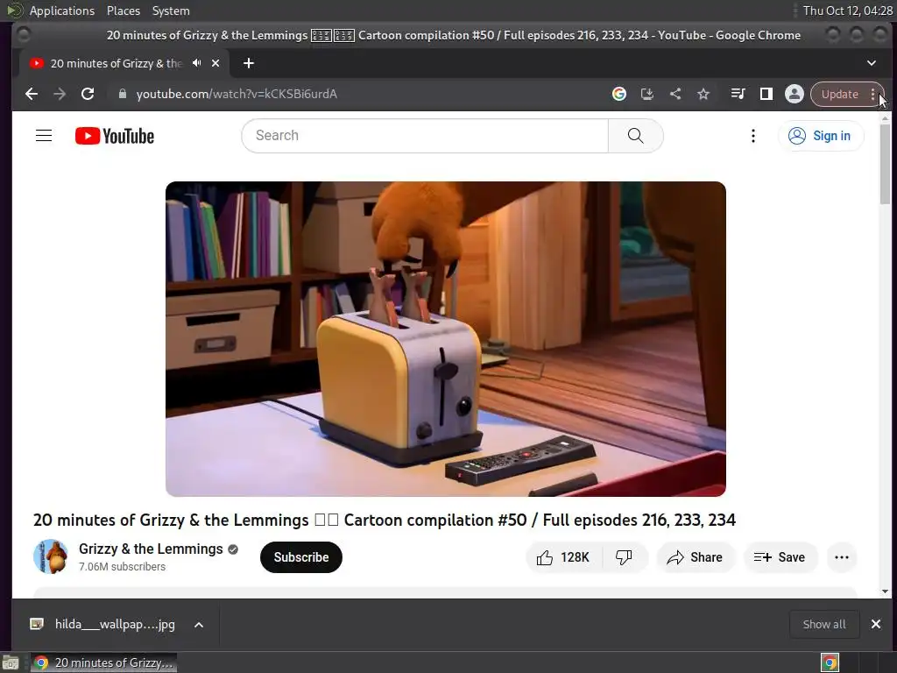897x673 pixels.
Task: Open the System menu
Action: click(x=171, y=11)
